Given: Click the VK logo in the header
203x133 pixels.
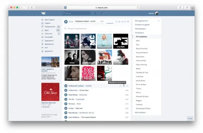Looking at the screenshot, I should point(43,13).
